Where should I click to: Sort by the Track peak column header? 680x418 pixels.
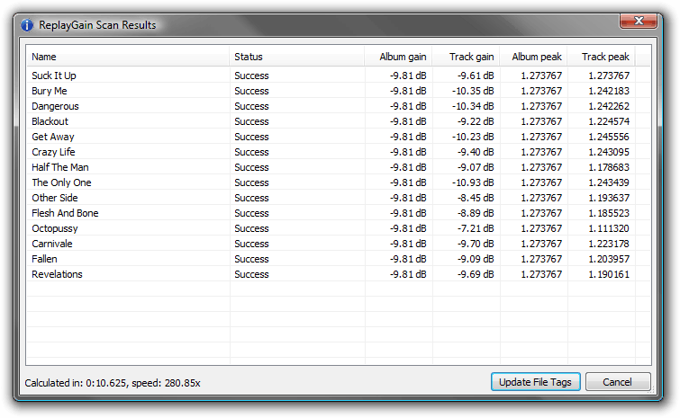601,57
